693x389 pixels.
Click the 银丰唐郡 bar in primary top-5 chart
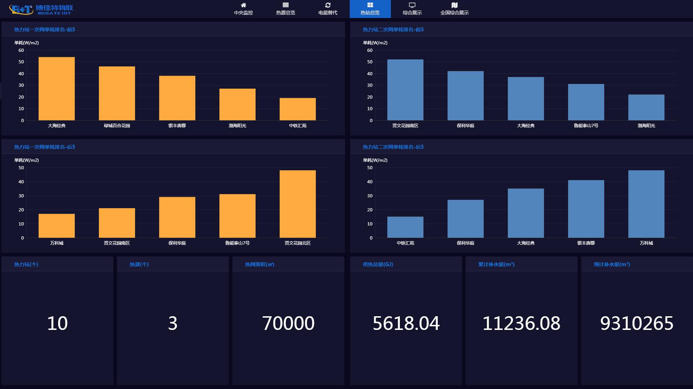click(x=177, y=98)
